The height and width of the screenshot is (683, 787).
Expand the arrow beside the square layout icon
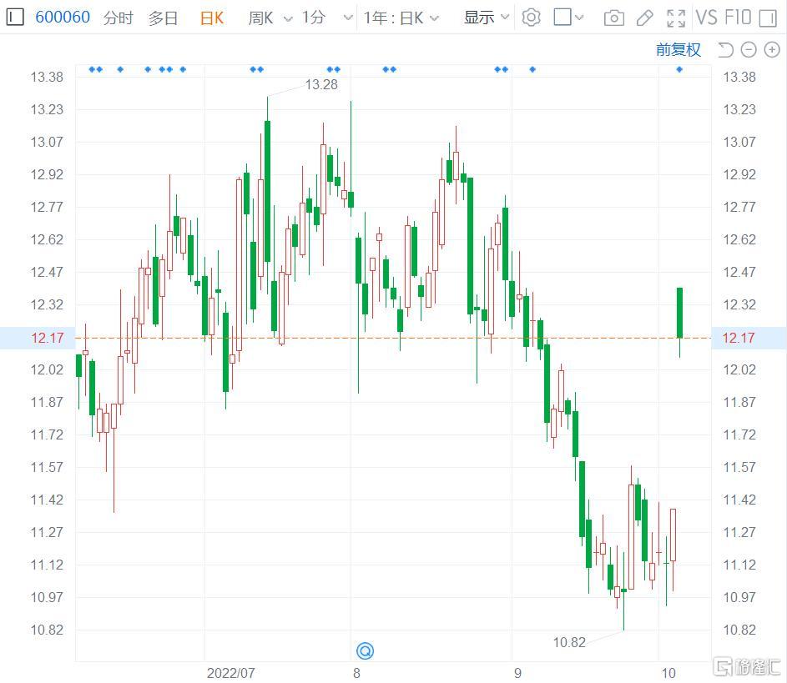click(579, 18)
